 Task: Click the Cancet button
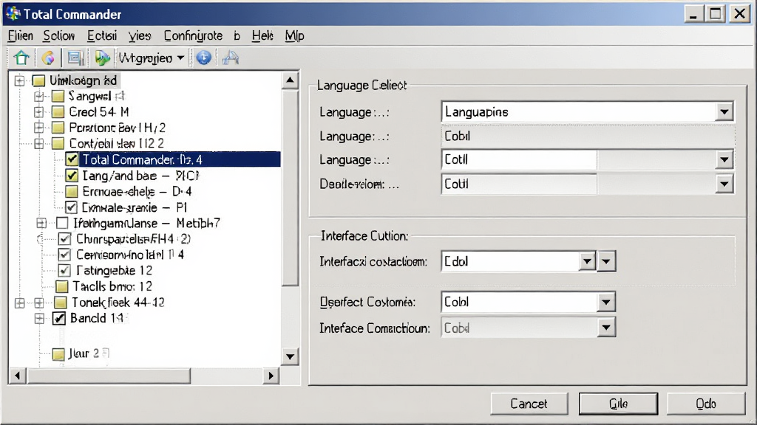(x=529, y=404)
